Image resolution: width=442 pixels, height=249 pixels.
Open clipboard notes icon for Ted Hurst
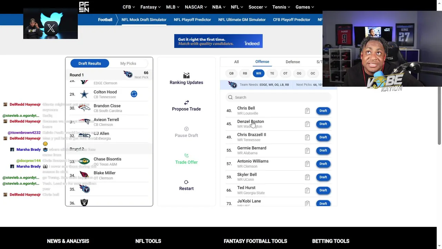click(307, 190)
